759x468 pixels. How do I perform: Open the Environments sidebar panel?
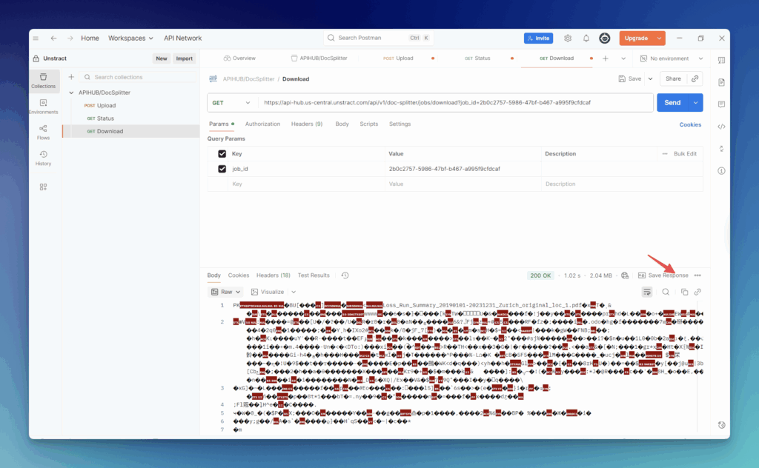pos(43,107)
